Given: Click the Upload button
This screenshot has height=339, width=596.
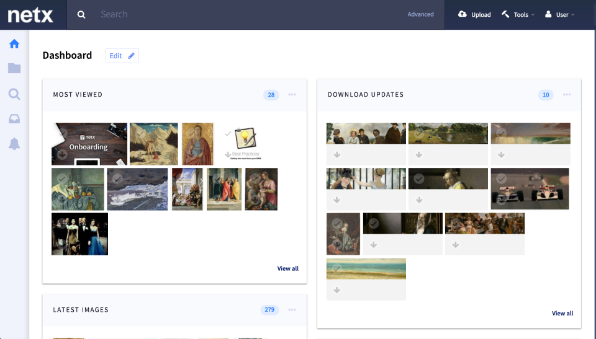Looking at the screenshot, I should click(x=474, y=14).
